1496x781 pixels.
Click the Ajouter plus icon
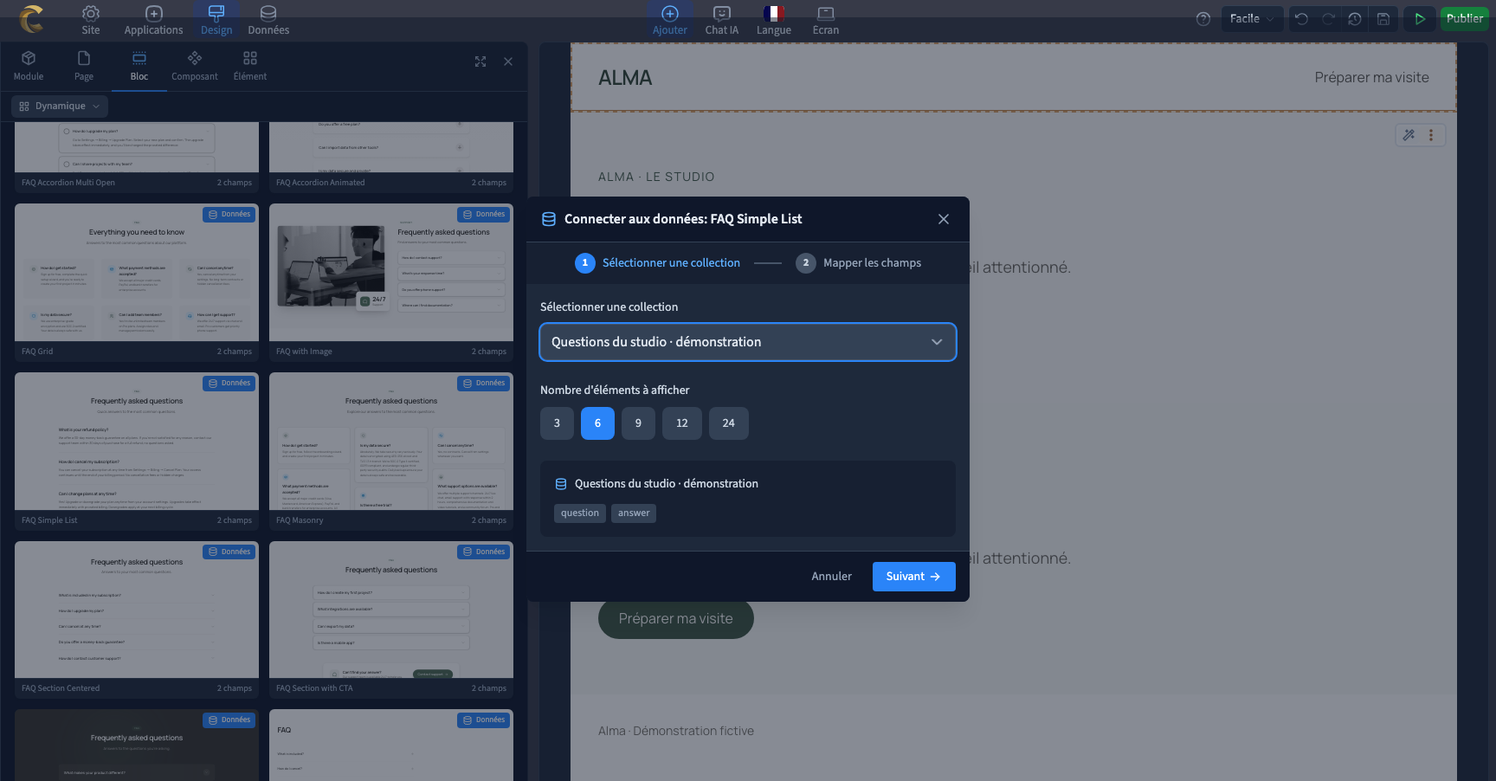670,13
